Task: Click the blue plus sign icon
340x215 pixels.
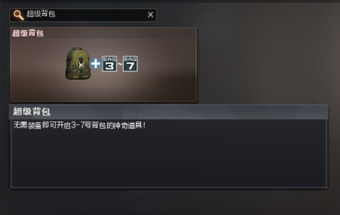Action: click(x=95, y=64)
